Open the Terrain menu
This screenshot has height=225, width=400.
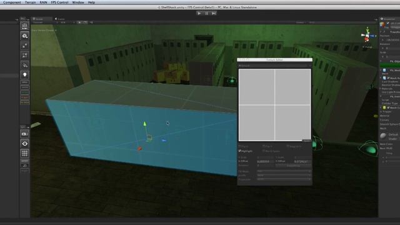(x=31, y=2)
